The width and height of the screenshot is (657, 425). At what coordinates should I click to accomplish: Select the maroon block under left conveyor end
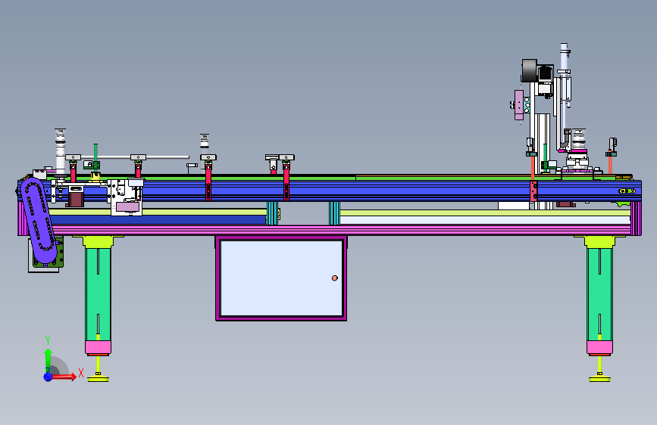[76, 198]
